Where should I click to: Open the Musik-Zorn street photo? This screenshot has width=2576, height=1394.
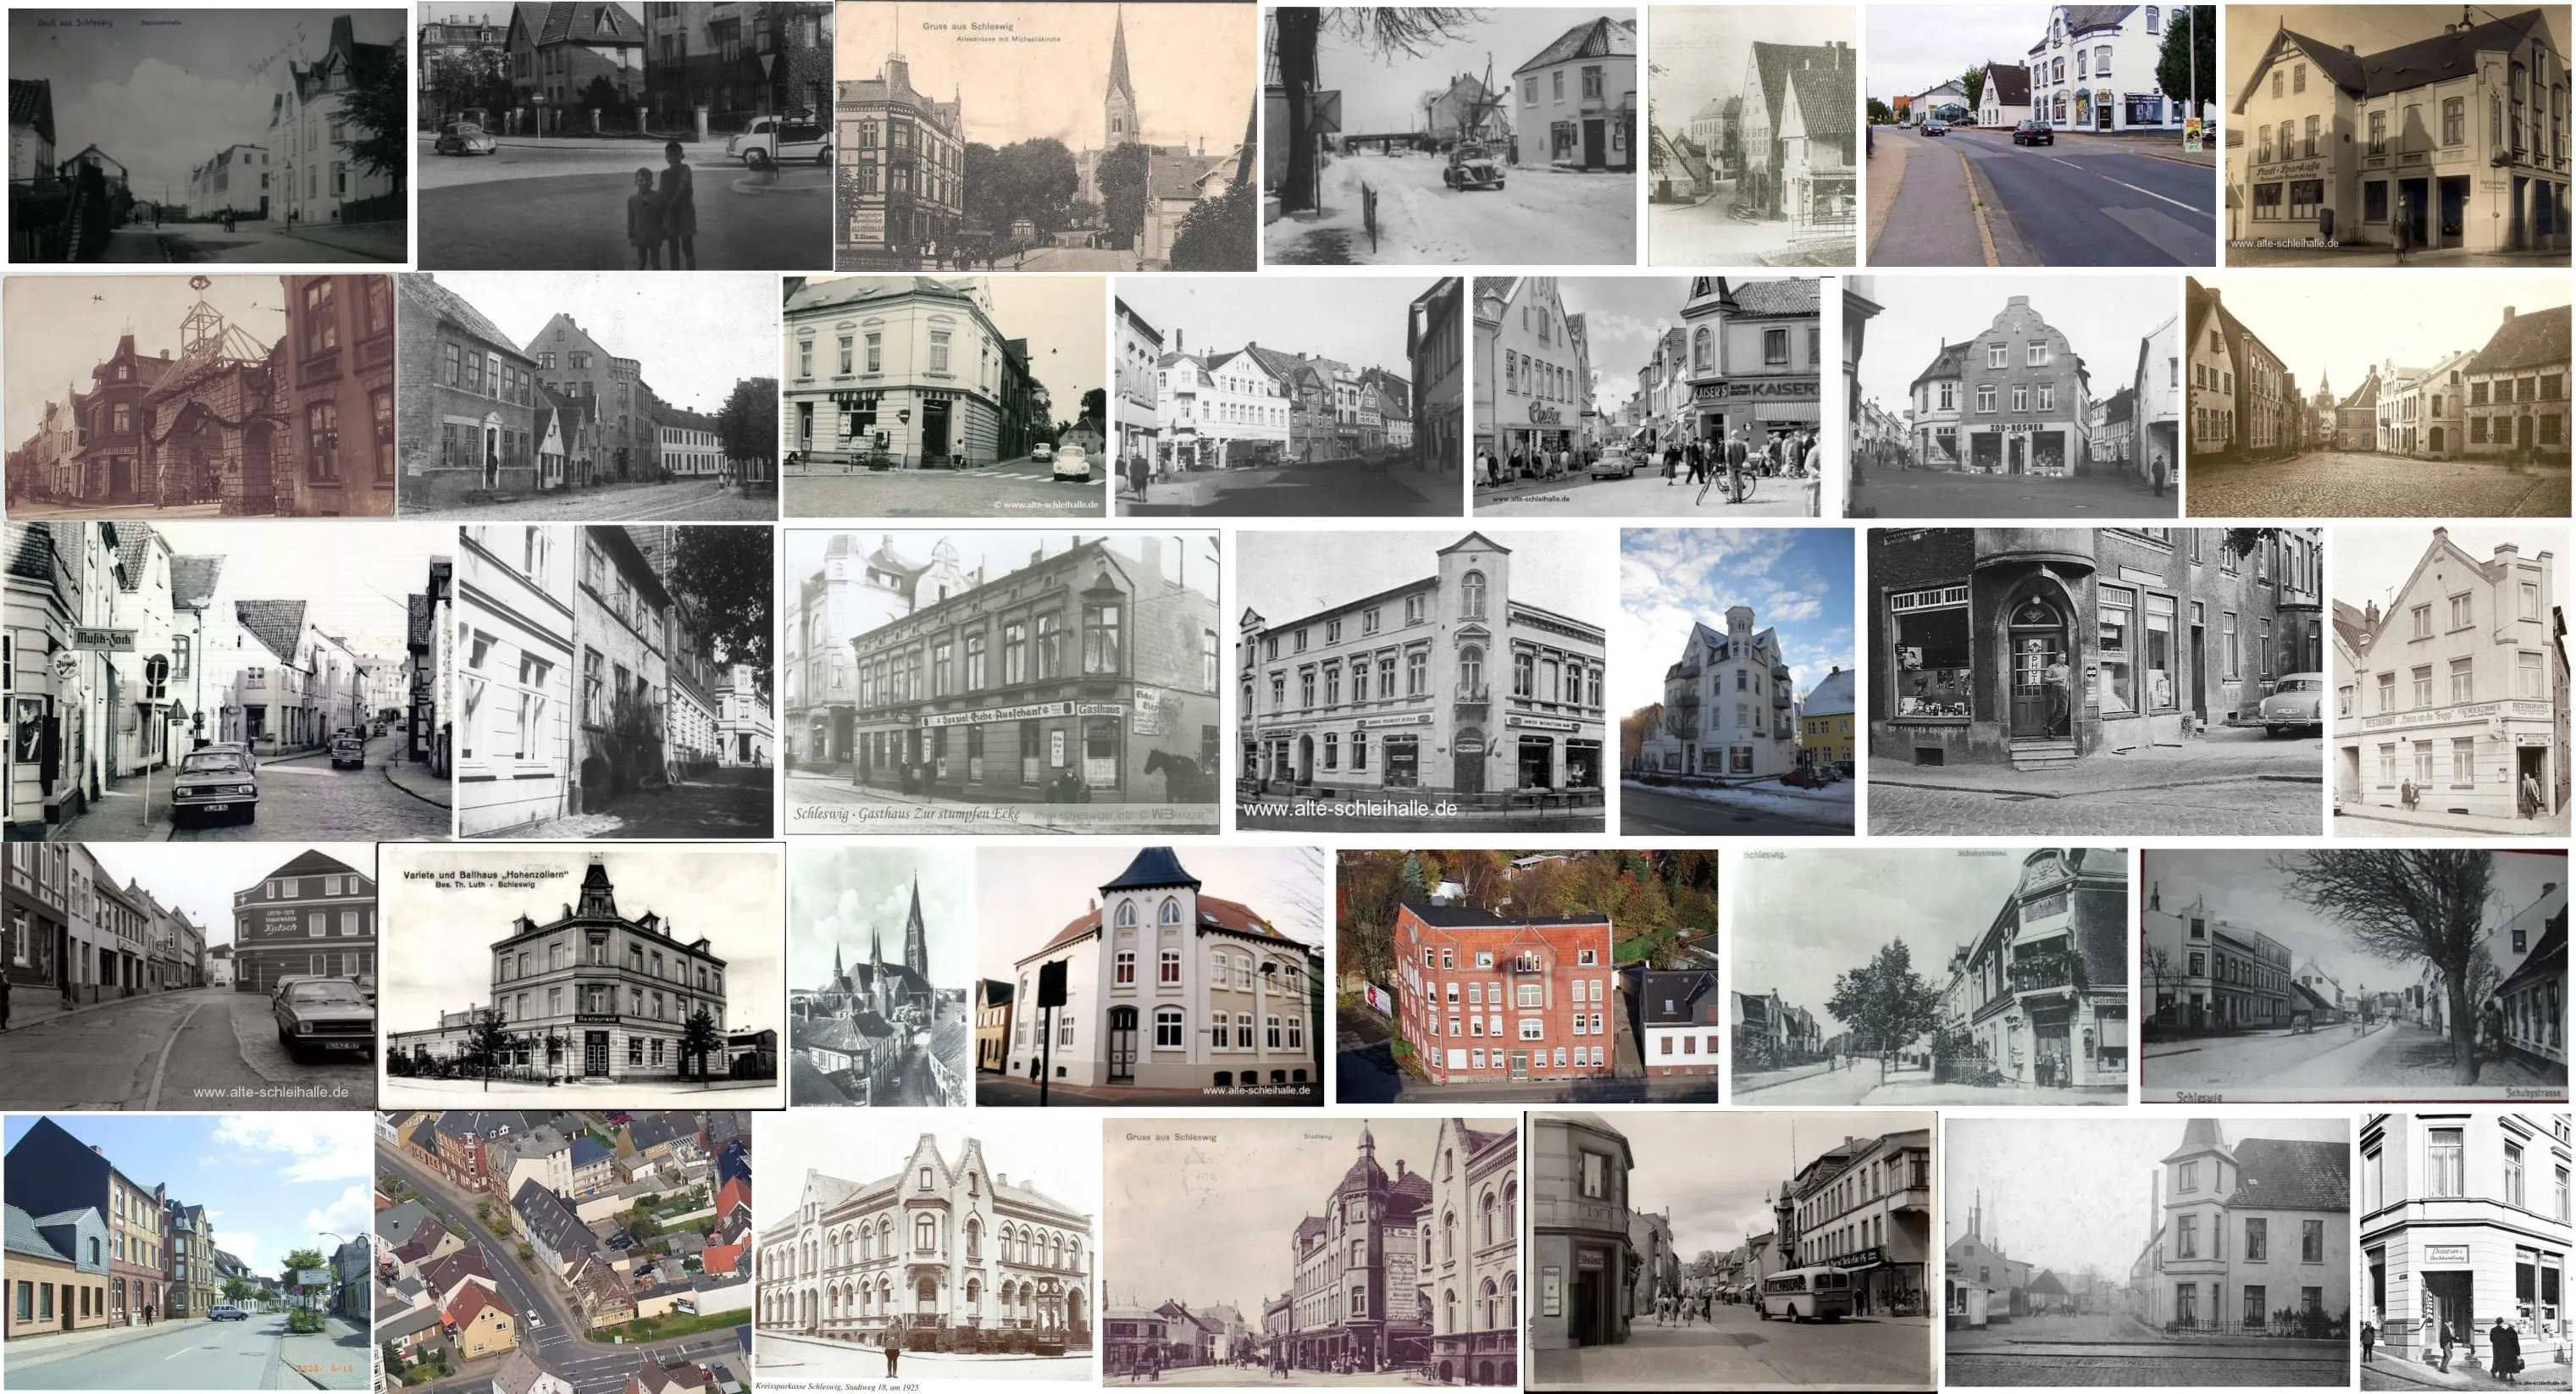pyautogui.click(x=228, y=680)
